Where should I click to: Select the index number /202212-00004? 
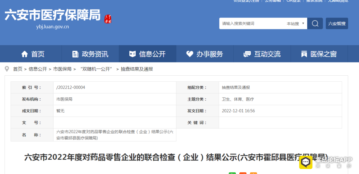[x=71, y=87]
